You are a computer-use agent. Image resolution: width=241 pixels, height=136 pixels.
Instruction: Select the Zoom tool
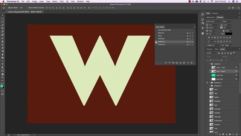[3, 77]
